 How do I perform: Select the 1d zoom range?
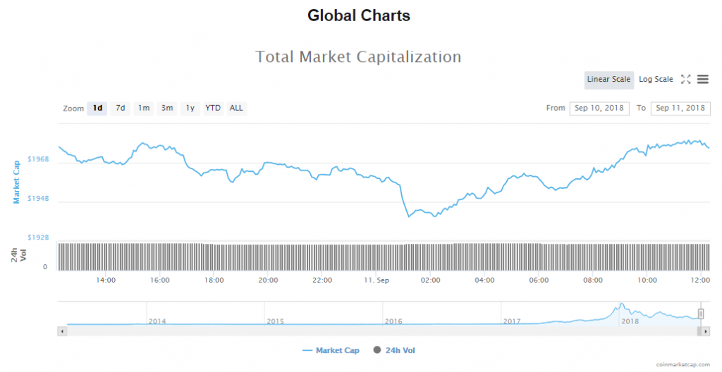pyautogui.click(x=97, y=108)
